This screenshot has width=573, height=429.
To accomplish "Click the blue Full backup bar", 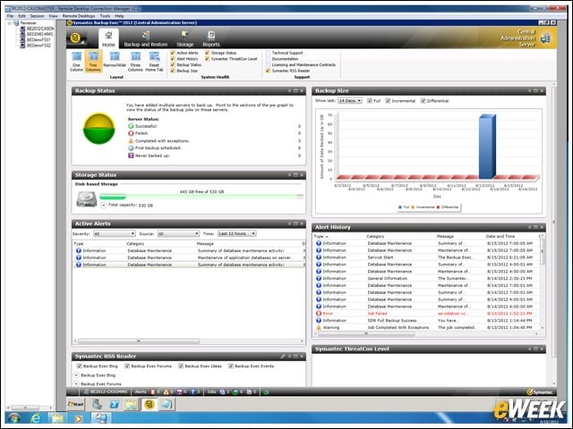I will pyautogui.click(x=487, y=147).
